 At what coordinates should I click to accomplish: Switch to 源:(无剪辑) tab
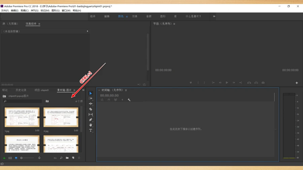pyautogui.click(x=10, y=24)
